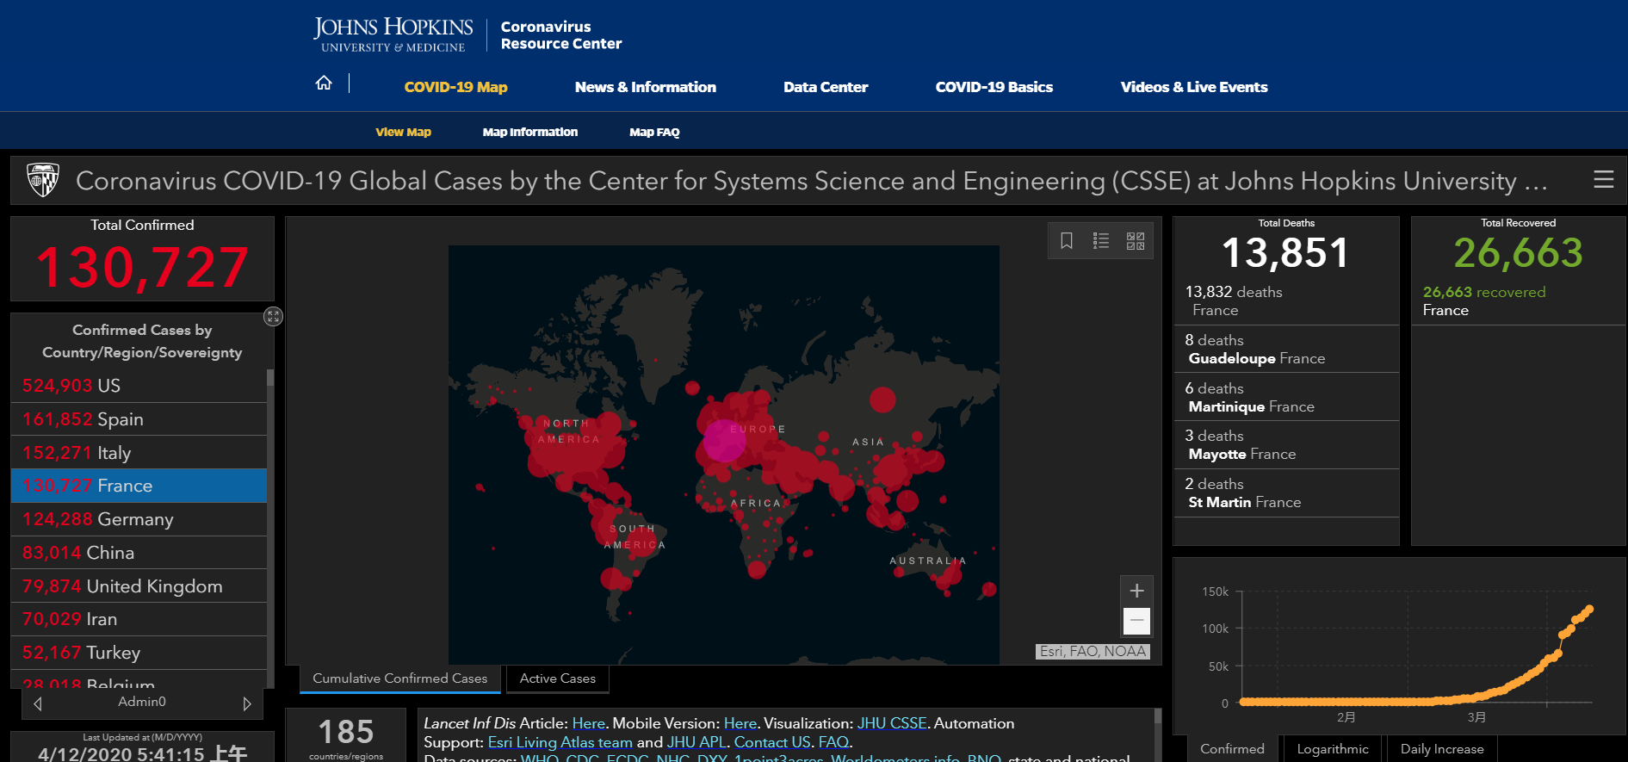Go to next Admin level with right arrow

247,703
